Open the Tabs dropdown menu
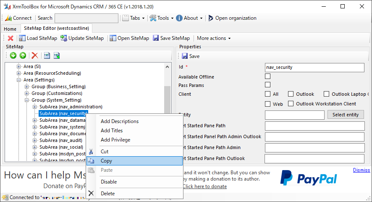This screenshot has width=372, height=202. (x=134, y=18)
